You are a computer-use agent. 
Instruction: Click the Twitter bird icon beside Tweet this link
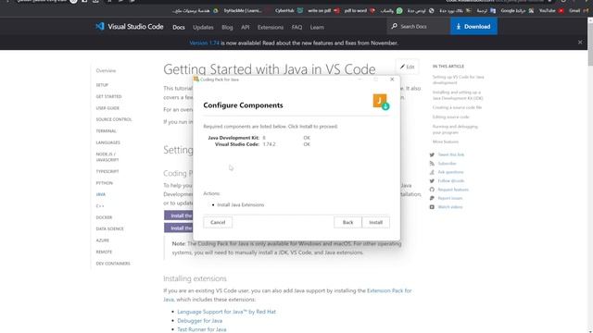(432, 154)
